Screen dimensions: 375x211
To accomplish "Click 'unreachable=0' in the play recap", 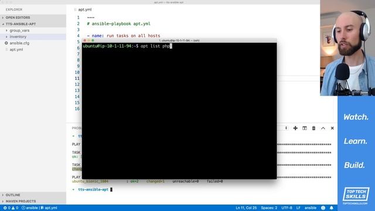I will click(186, 181).
